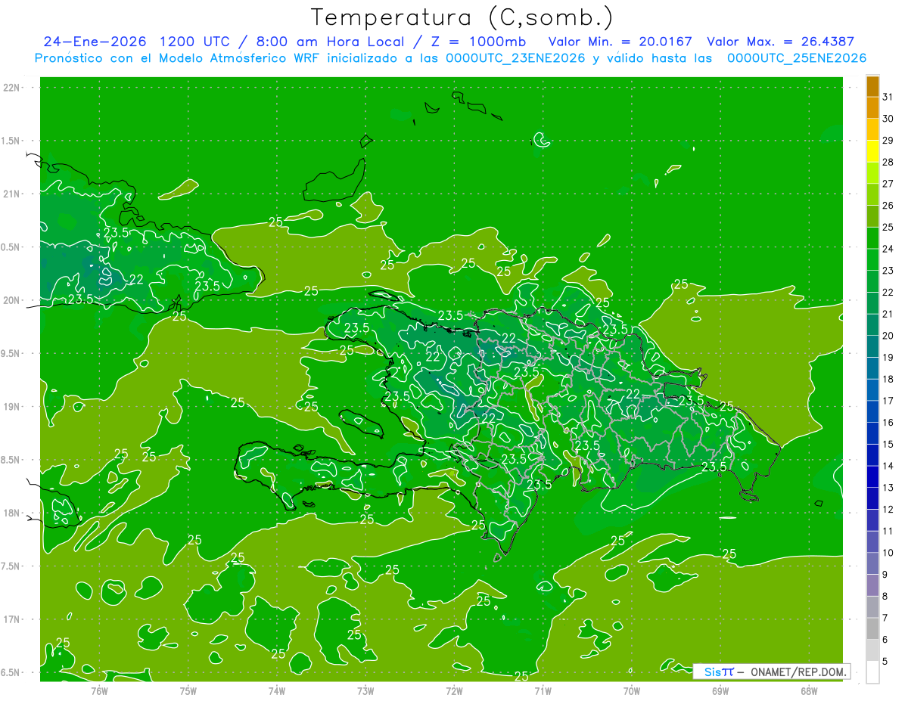Pick the purple swatch between 9 and 10
This screenshot has height=701, width=908.
(873, 563)
